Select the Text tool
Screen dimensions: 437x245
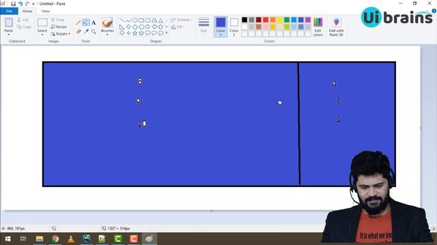click(x=94, y=22)
